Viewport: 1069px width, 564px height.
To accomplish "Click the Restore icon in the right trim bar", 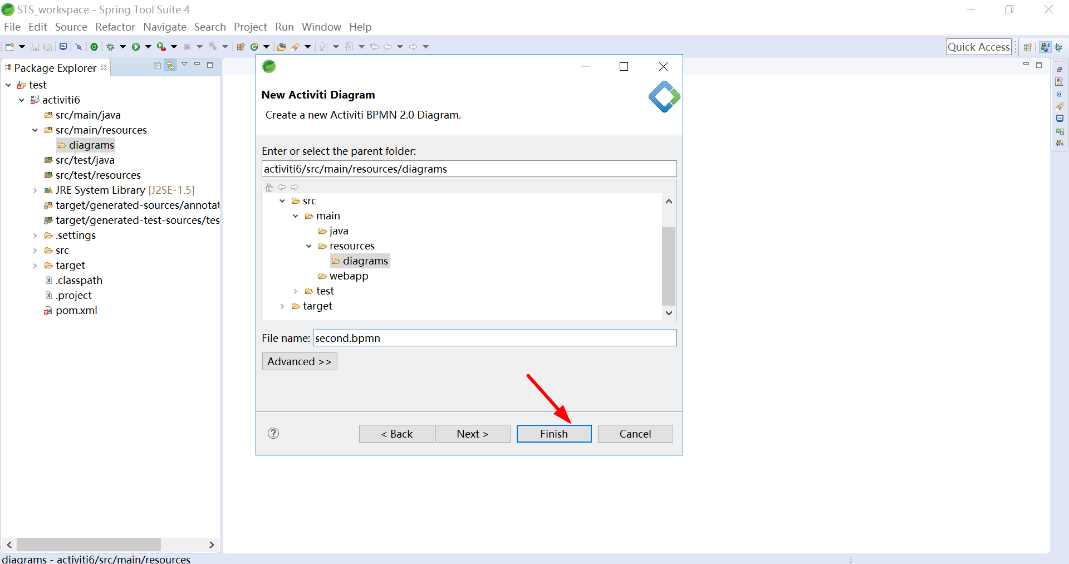I will (x=1060, y=70).
